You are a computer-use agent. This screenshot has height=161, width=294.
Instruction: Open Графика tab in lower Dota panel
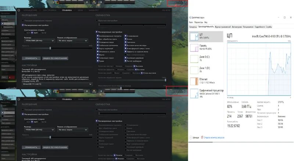[x=67, y=99]
